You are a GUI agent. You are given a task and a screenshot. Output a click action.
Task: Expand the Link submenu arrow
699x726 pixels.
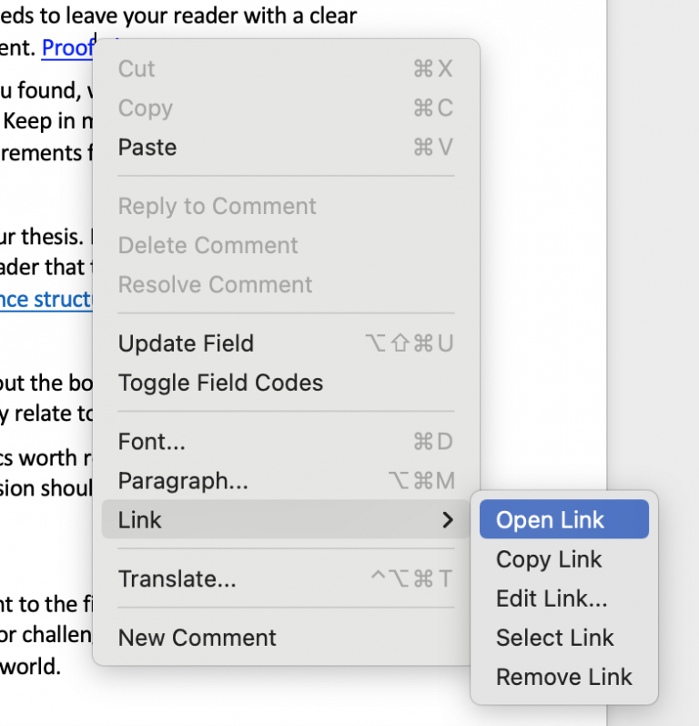(x=446, y=520)
